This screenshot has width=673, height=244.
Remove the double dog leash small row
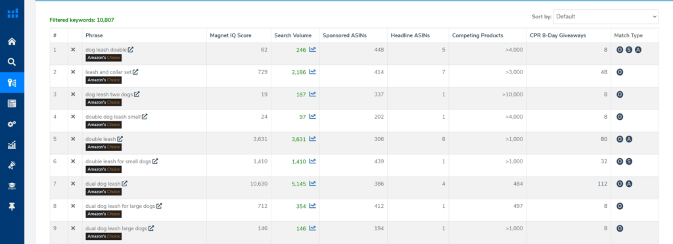(x=73, y=117)
